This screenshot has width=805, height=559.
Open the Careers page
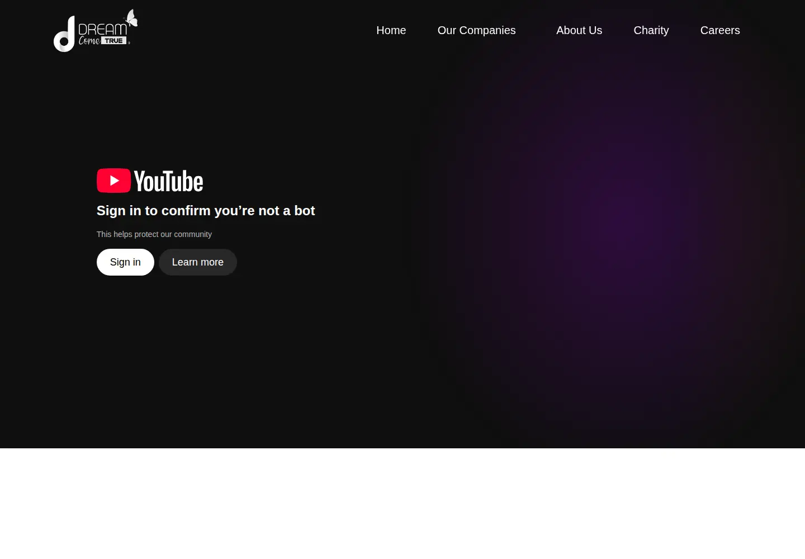coord(720,30)
